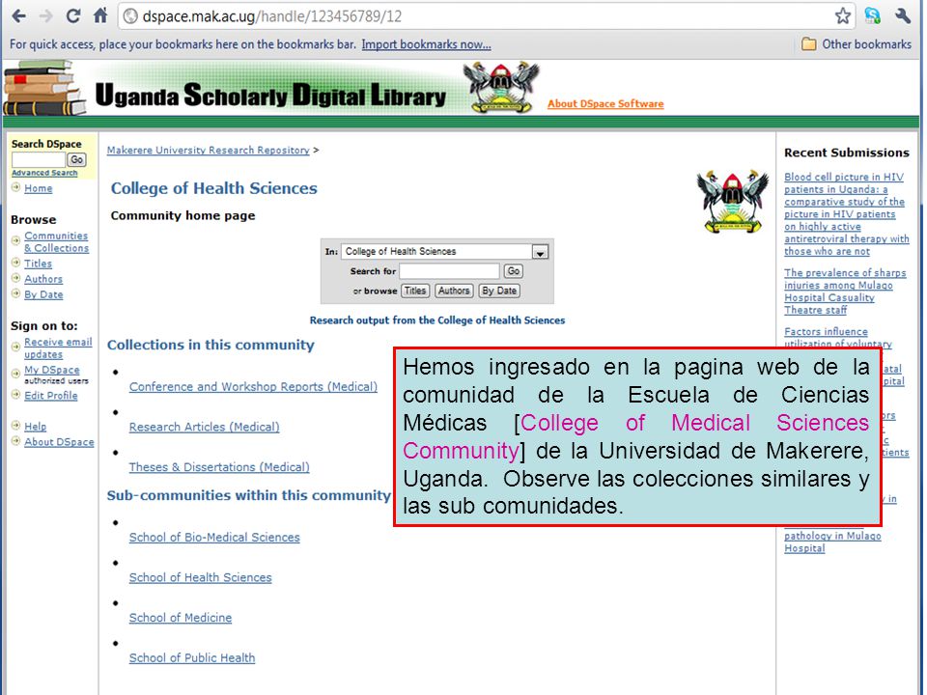927x695 pixels.
Task: Click Go button in Search DSpace
Action: 77,159
